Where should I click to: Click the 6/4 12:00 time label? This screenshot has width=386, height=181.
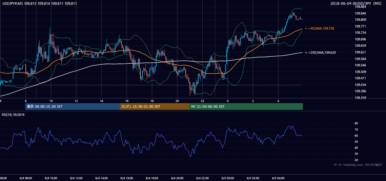pos(76,178)
